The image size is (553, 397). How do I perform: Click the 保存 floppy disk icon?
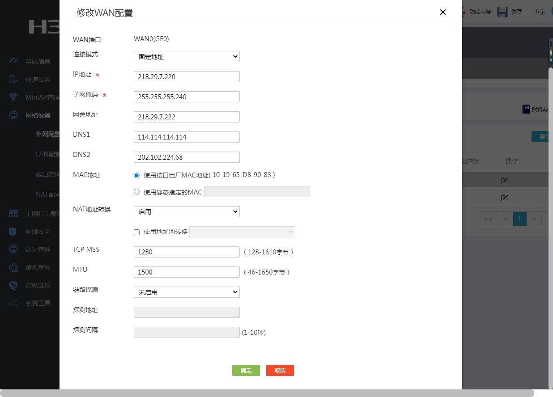coord(502,11)
